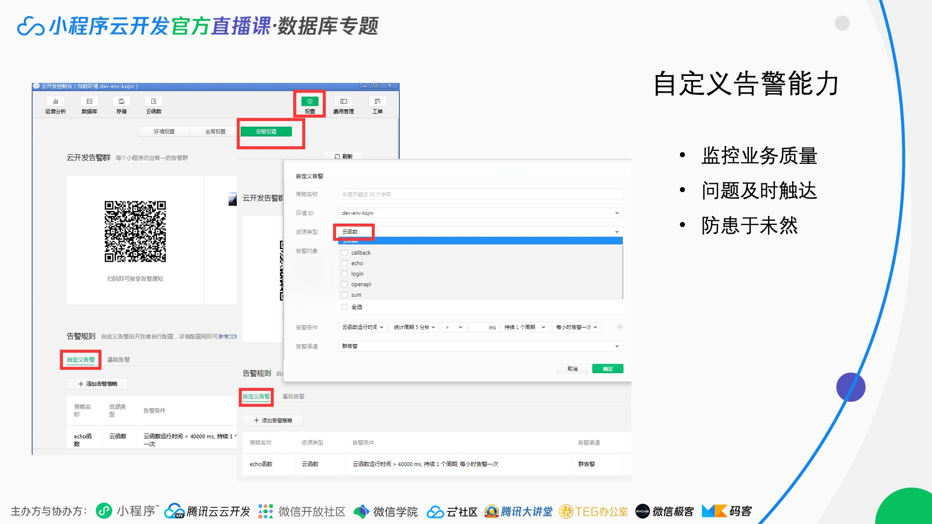The width and height of the screenshot is (932, 524).
Task: Click the green 确定 confirm button
Action: (x=608, y=369)
